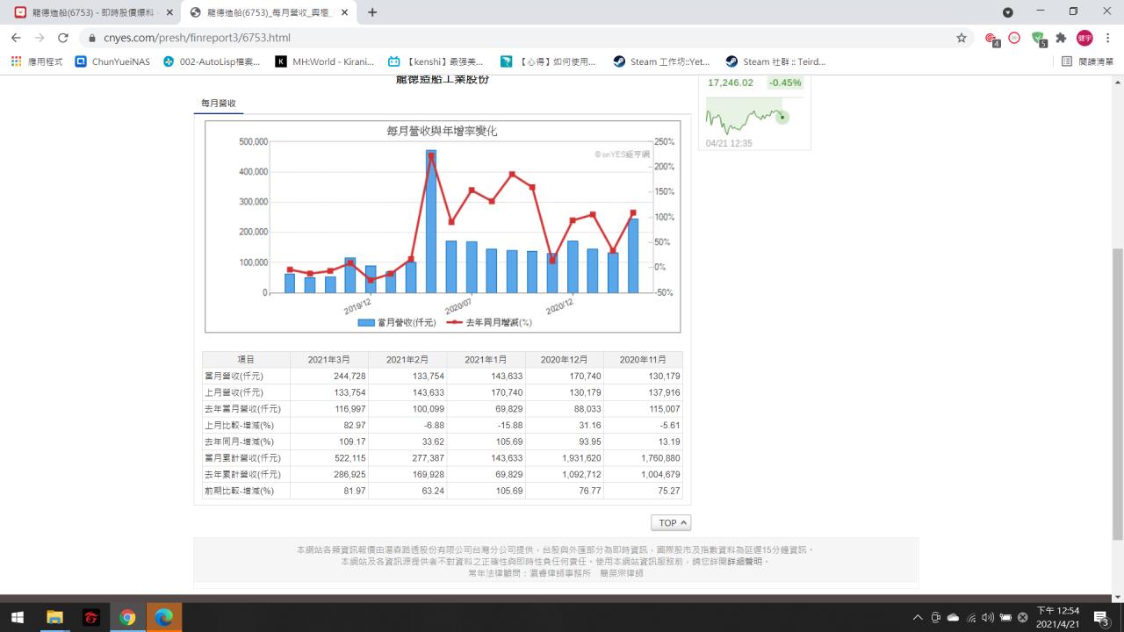
Task: Reload the cnyes page
Action: 62,38
